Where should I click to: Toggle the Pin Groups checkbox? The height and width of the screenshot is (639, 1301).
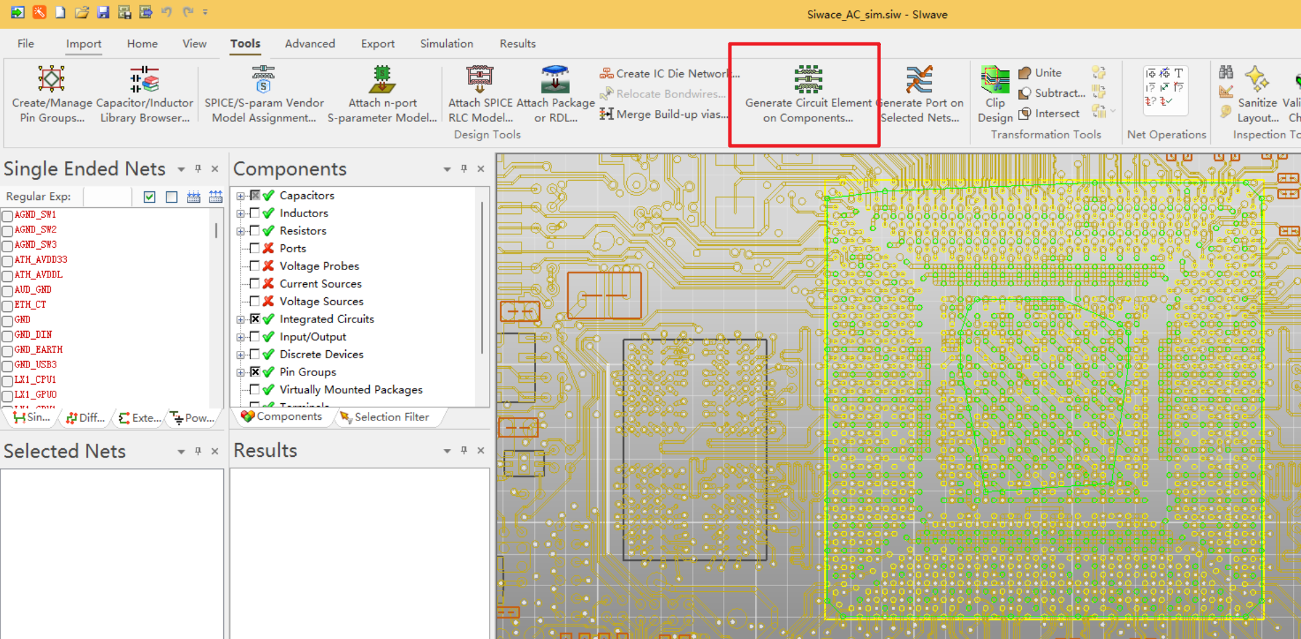click(x=255, y=372)
